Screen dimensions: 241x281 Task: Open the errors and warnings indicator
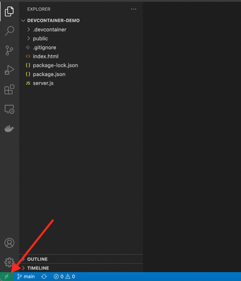click(64, 276)
